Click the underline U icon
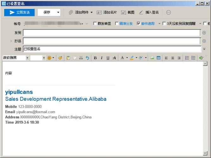The height and width of the screenshot is (158, 211). coord(108,58)
